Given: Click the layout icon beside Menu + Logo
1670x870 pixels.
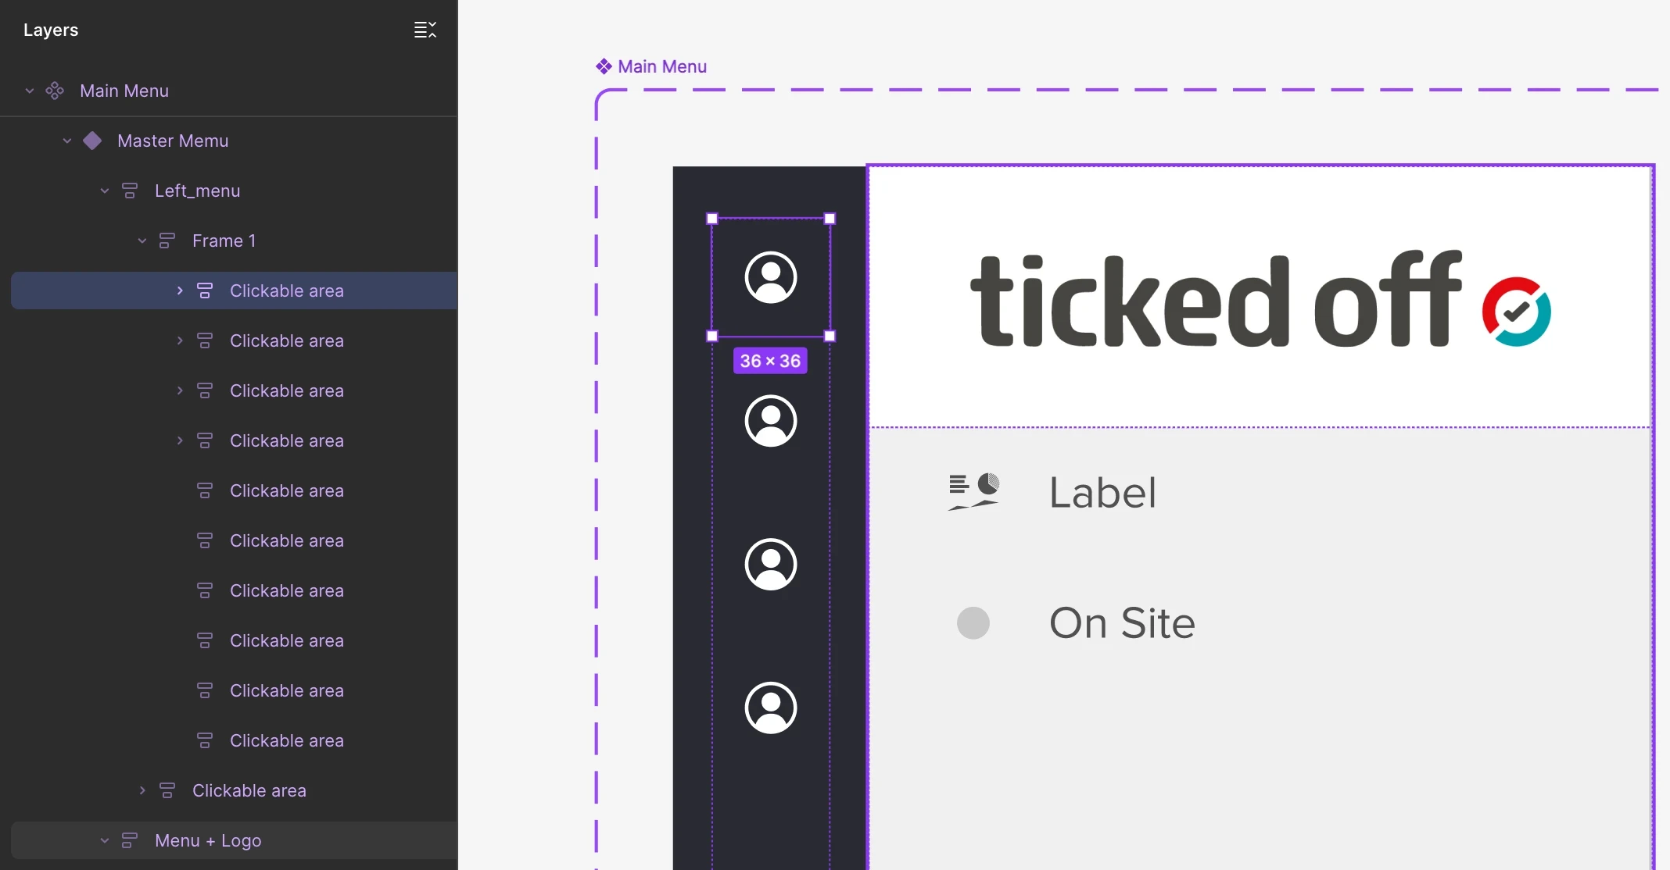Looking at the screenshot, I should pos(130,840).
